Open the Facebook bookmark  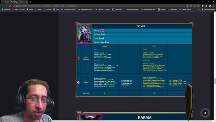pos(6,9)
